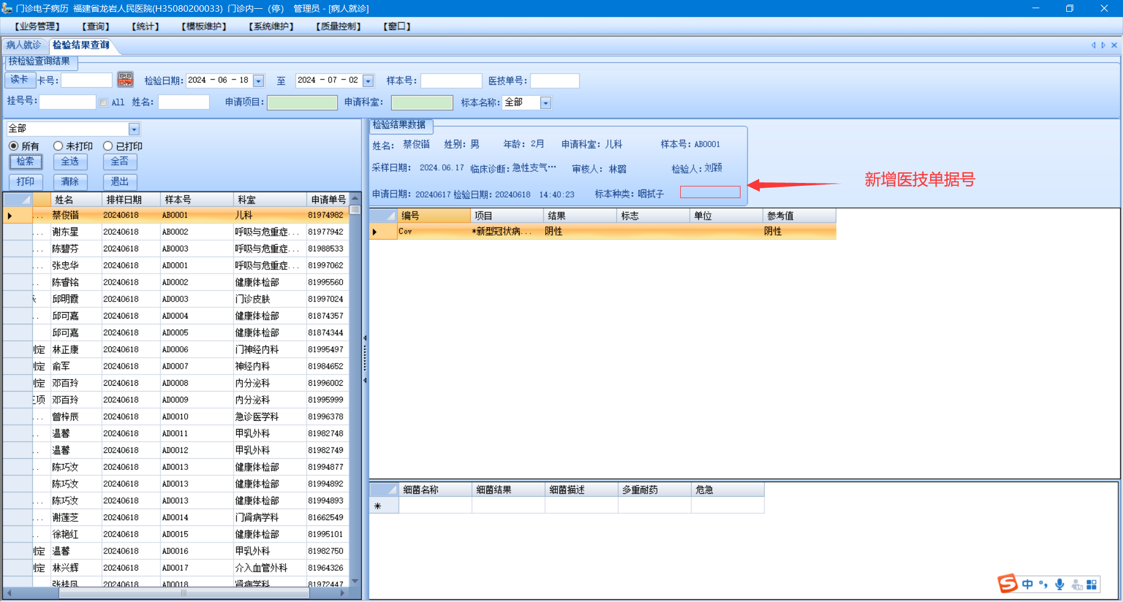1123x602 pixels.
Task: Click the 参考值 column header
Action: (x=800, y=216)
